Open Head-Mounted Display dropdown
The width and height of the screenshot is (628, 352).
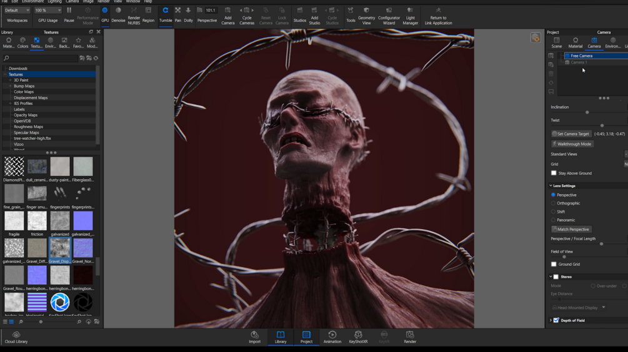[579, 308]
